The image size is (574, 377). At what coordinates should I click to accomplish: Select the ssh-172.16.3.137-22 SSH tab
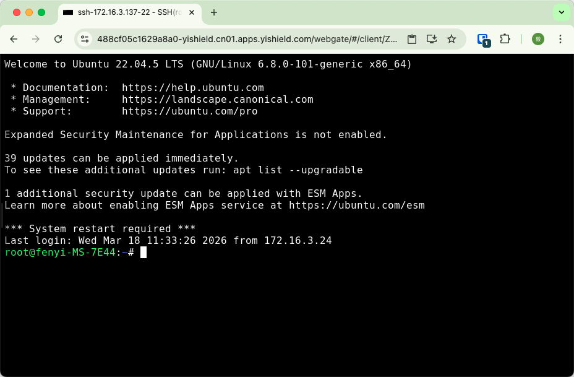(130, 12)
